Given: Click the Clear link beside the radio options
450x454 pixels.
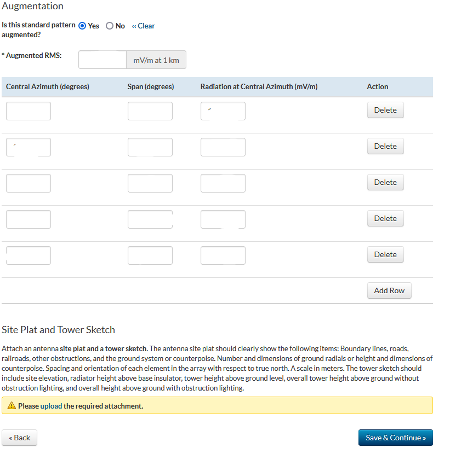Looking at the screenshot, I should point(144,26).
